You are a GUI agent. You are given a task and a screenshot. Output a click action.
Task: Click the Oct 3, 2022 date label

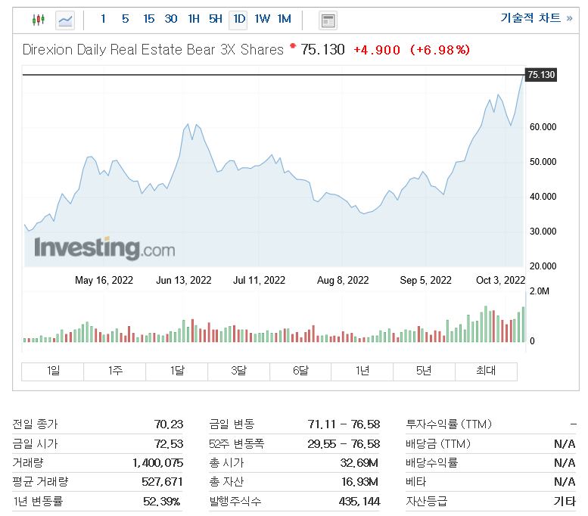[x=500, y=280]
